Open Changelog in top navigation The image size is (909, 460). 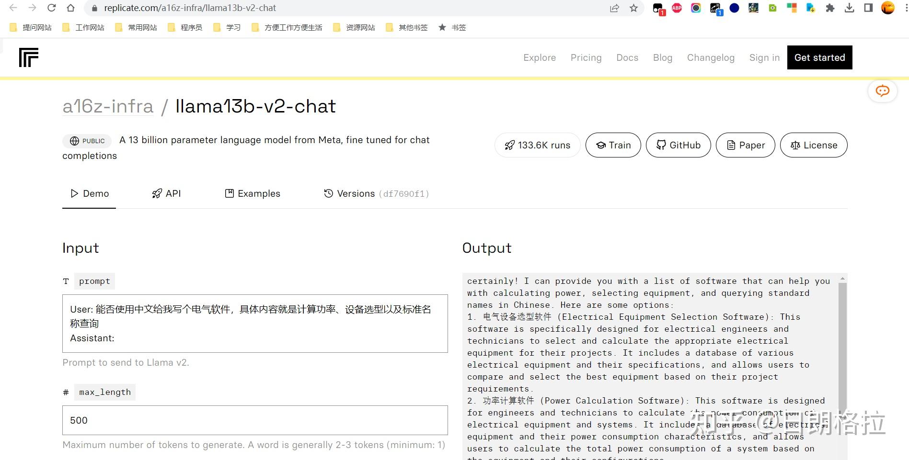[x=711, y=57]
